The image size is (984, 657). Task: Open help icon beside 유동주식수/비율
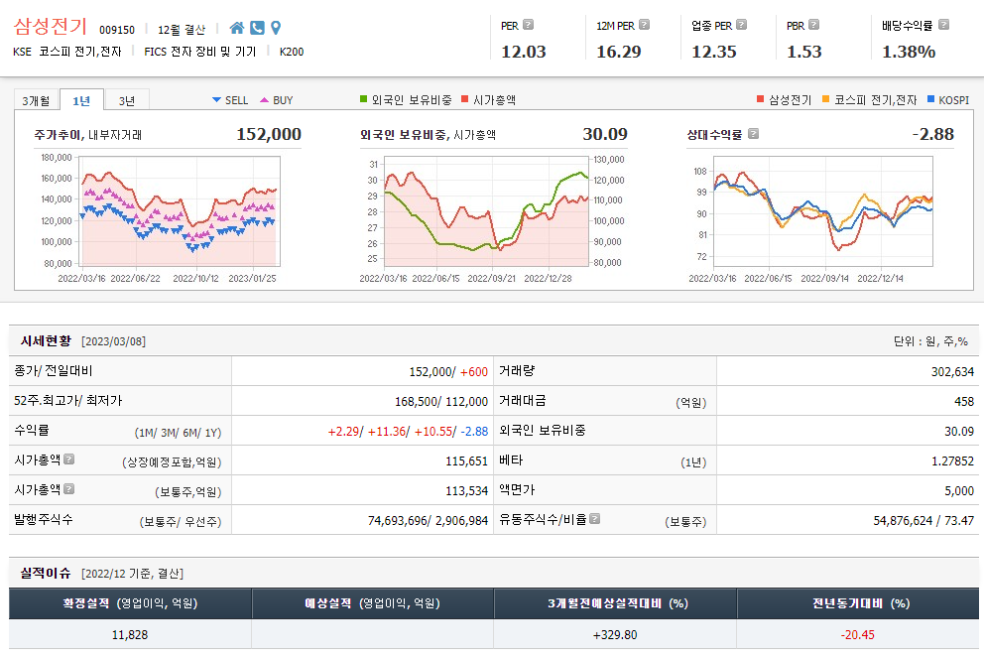(x=595, y=518)
